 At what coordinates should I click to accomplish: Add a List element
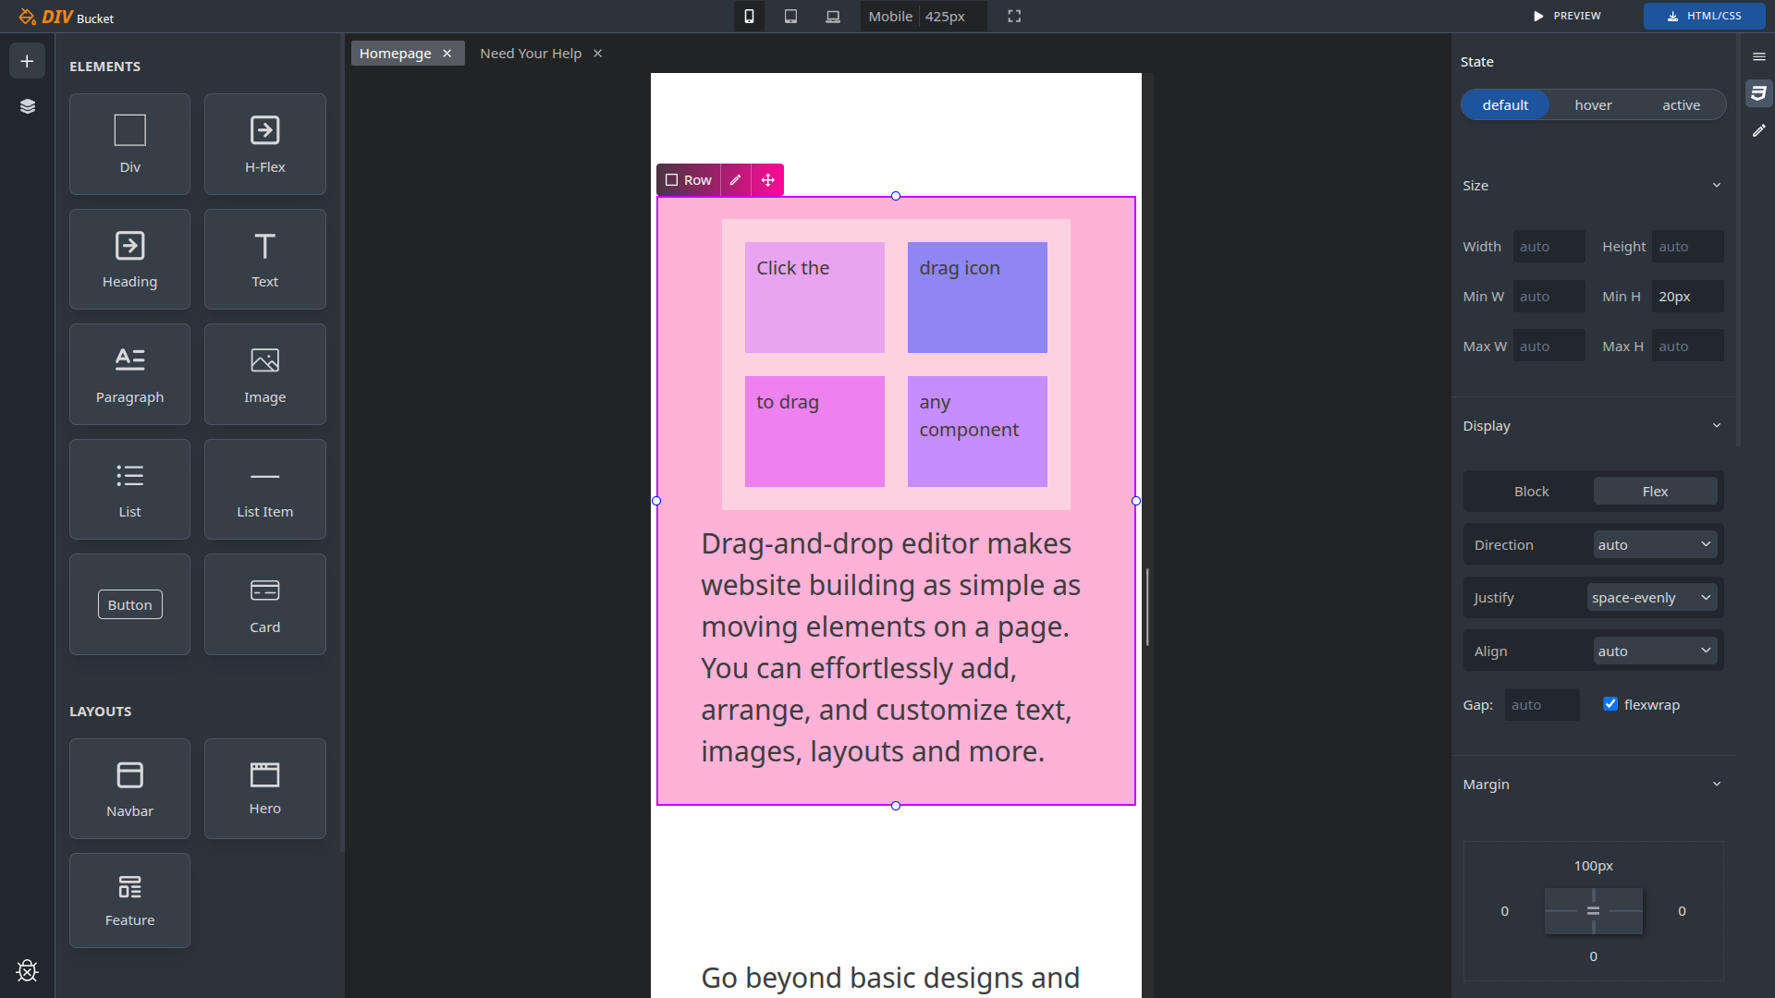pos(129,489)
